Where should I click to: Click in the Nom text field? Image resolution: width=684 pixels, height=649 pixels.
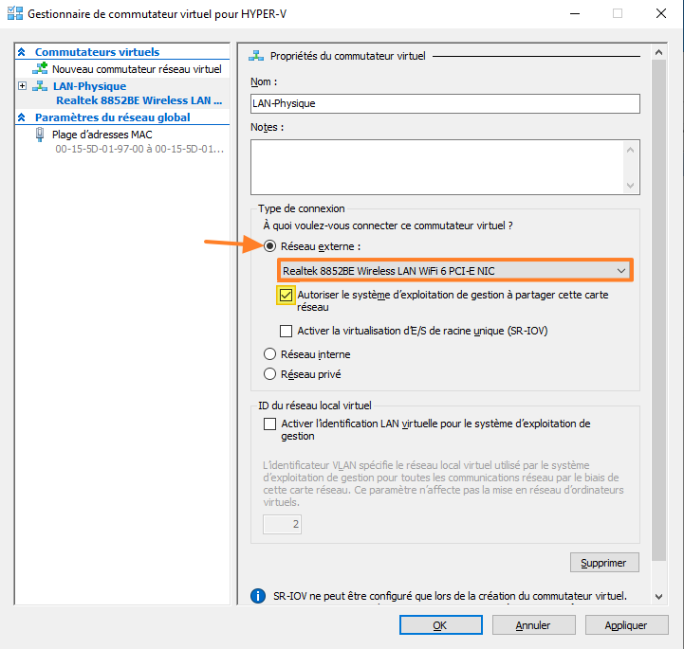point(445,103)
